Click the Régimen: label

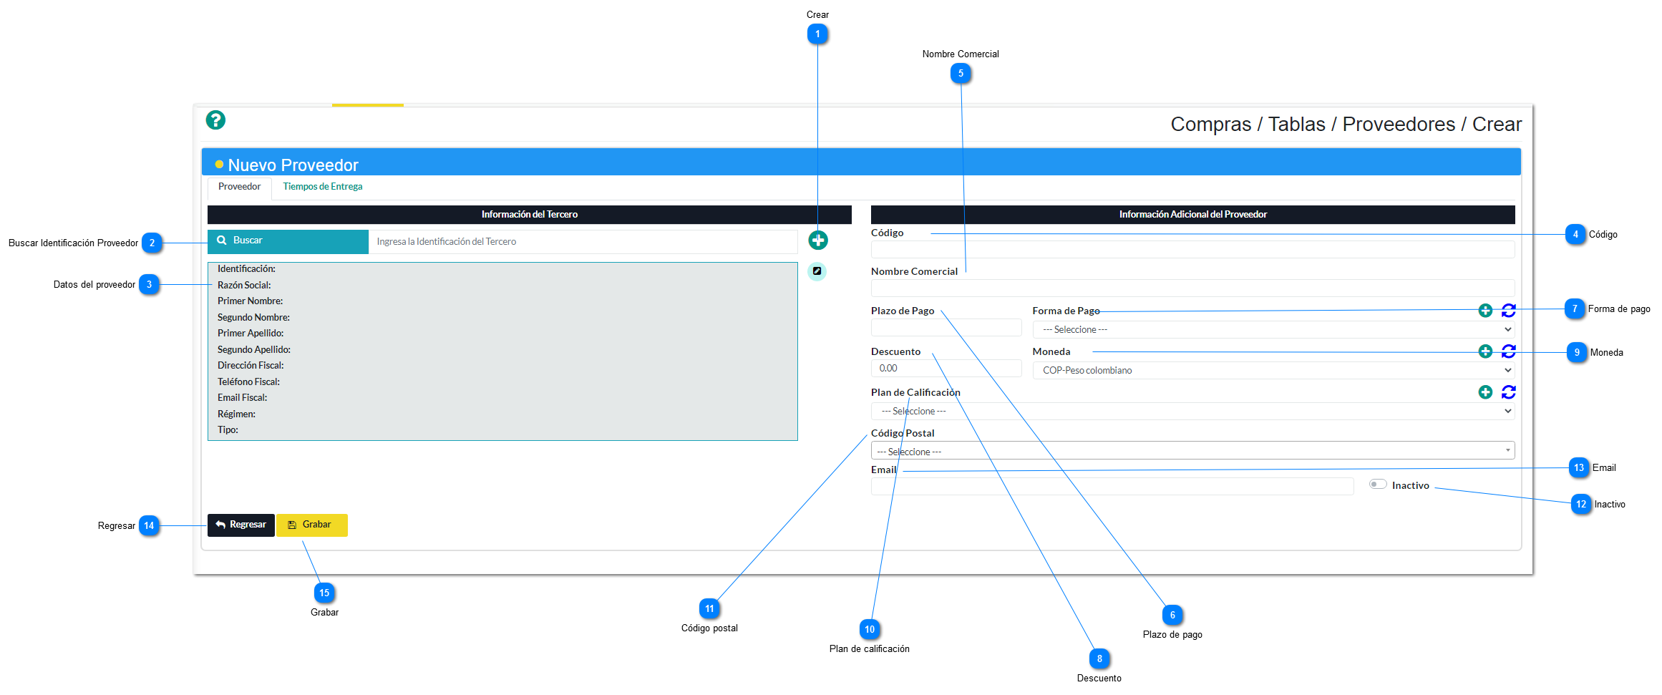click(x=236, y=414)
